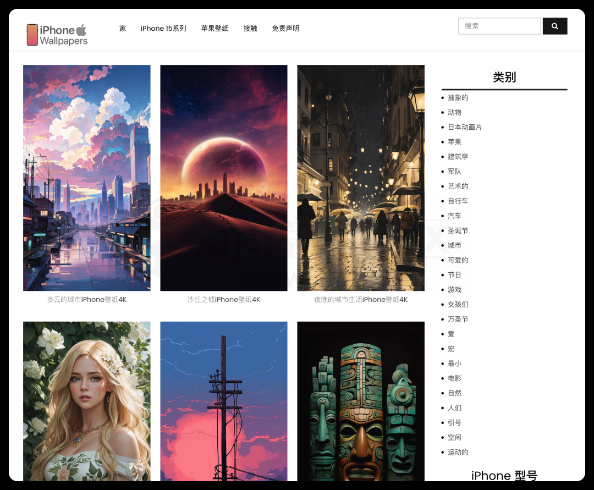Open the tiki totem masks wallpaper thumbnail
The height and width of the screenshot is (490, 594).
[361, 401]
